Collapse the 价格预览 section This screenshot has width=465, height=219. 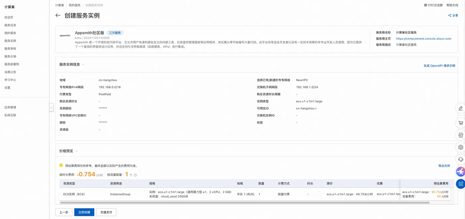[76, 151]
